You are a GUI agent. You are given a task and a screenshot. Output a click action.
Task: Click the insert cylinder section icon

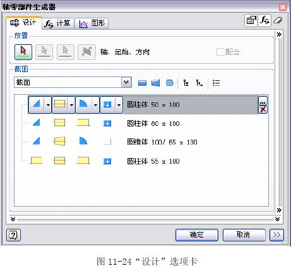(142, 83)
